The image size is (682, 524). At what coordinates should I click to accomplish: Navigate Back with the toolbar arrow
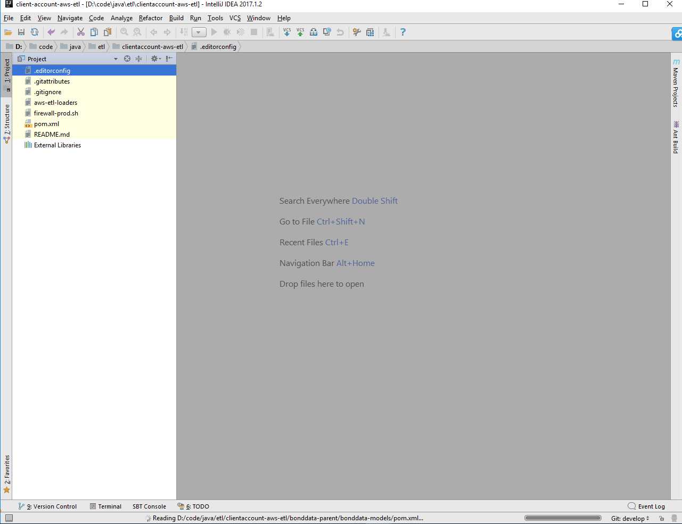[x=154, y=32]
